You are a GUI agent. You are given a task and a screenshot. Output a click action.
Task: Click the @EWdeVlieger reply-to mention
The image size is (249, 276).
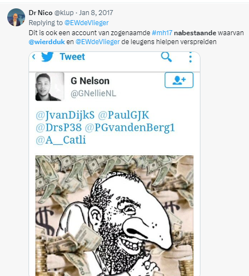(87, 23)
